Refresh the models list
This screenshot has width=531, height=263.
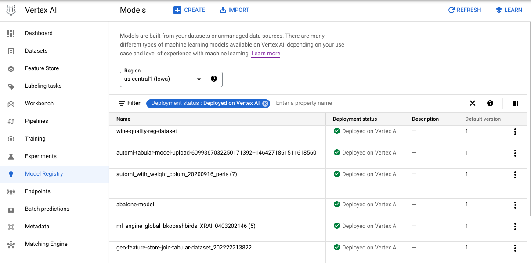point(464,10)
